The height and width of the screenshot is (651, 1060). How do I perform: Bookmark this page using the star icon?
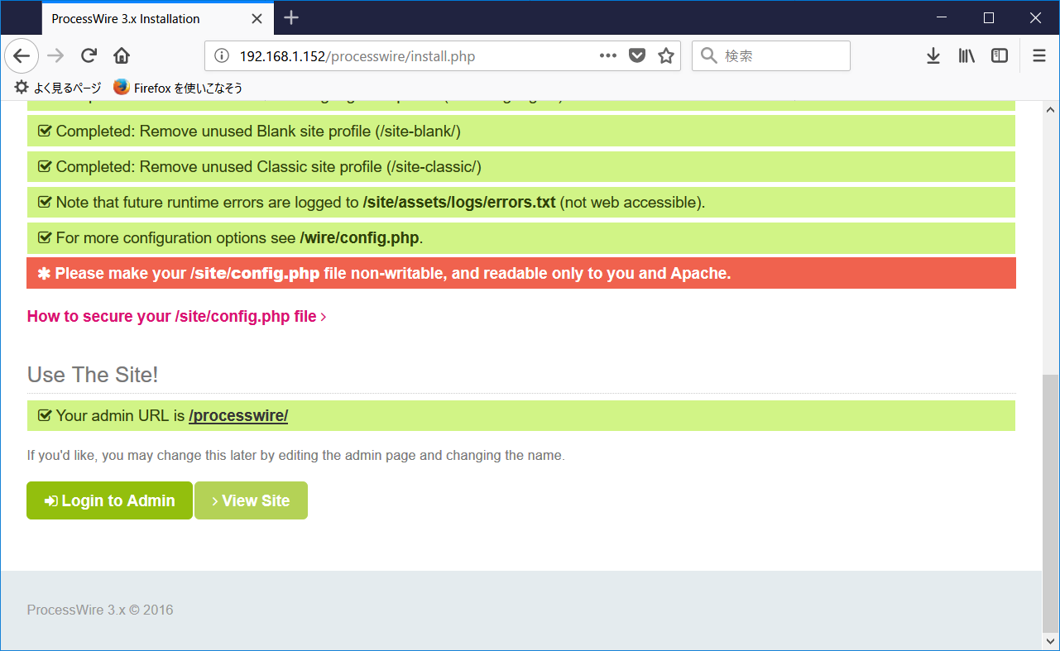click(x=665, y=55)
